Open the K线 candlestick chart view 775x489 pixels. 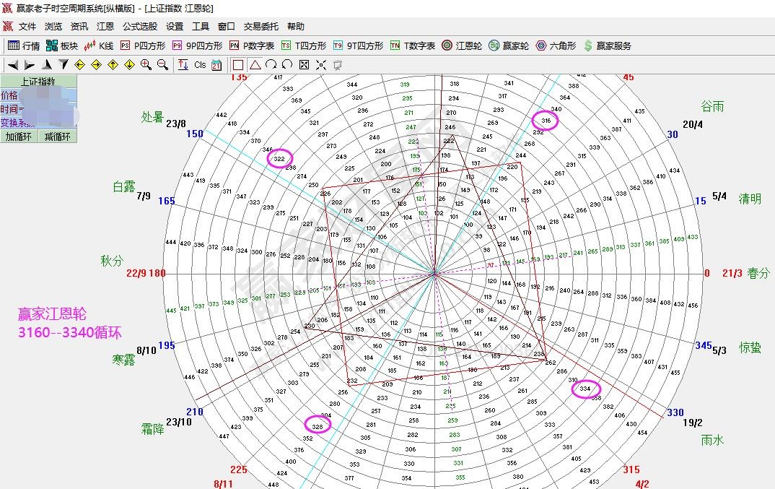pyautogui.click(x=98, y=46)
